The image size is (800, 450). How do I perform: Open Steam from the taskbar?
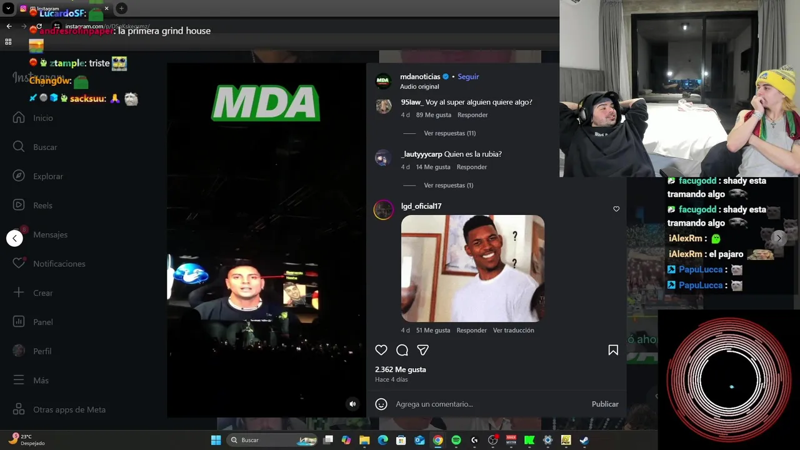(x=584, y=440)
